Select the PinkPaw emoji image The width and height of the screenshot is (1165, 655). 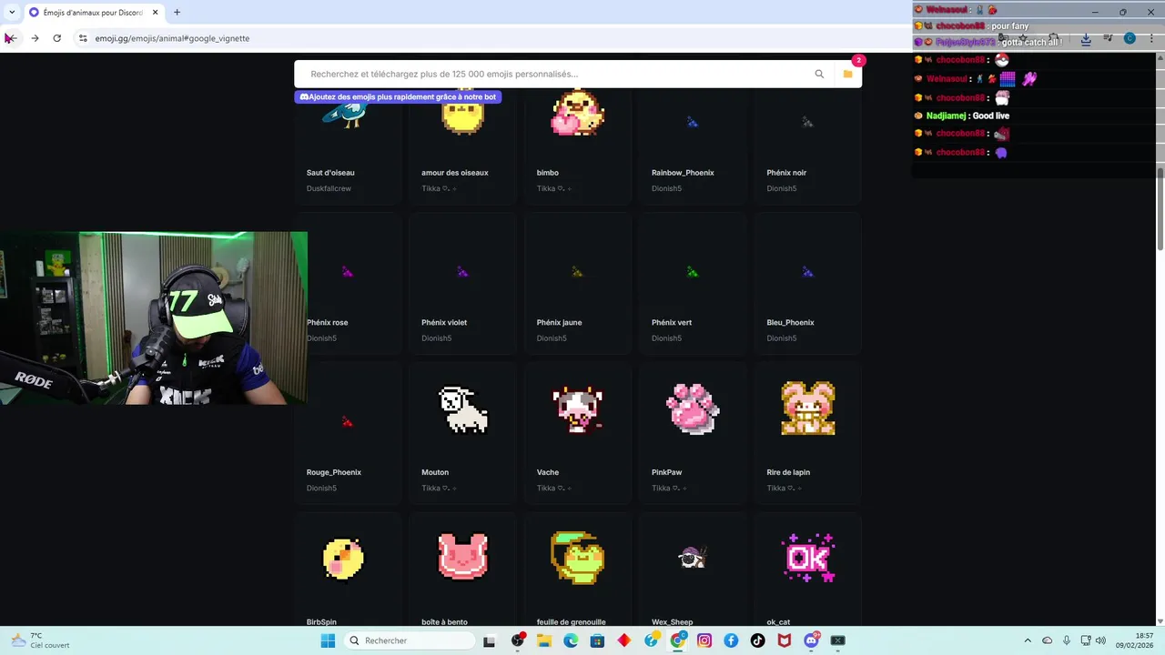pos(693,408)
